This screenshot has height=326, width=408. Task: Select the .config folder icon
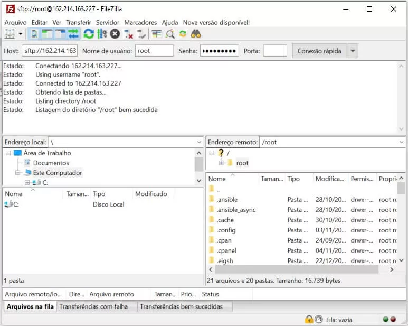click(212, 230)
